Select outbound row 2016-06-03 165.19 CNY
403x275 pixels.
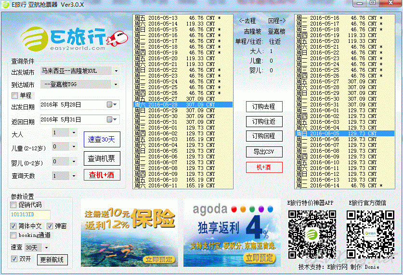(x=183, y=139)
